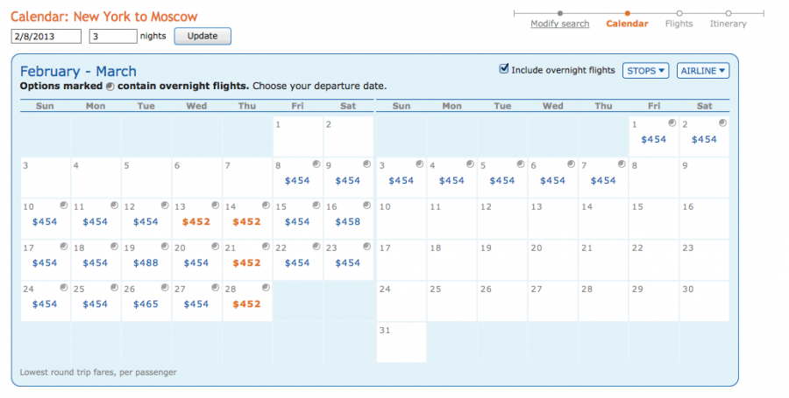Image resolution: width=789 pixels, height=398 pixels.
Task: Click the departure date field 2/8/2013
Action: (x=46, y=36)
